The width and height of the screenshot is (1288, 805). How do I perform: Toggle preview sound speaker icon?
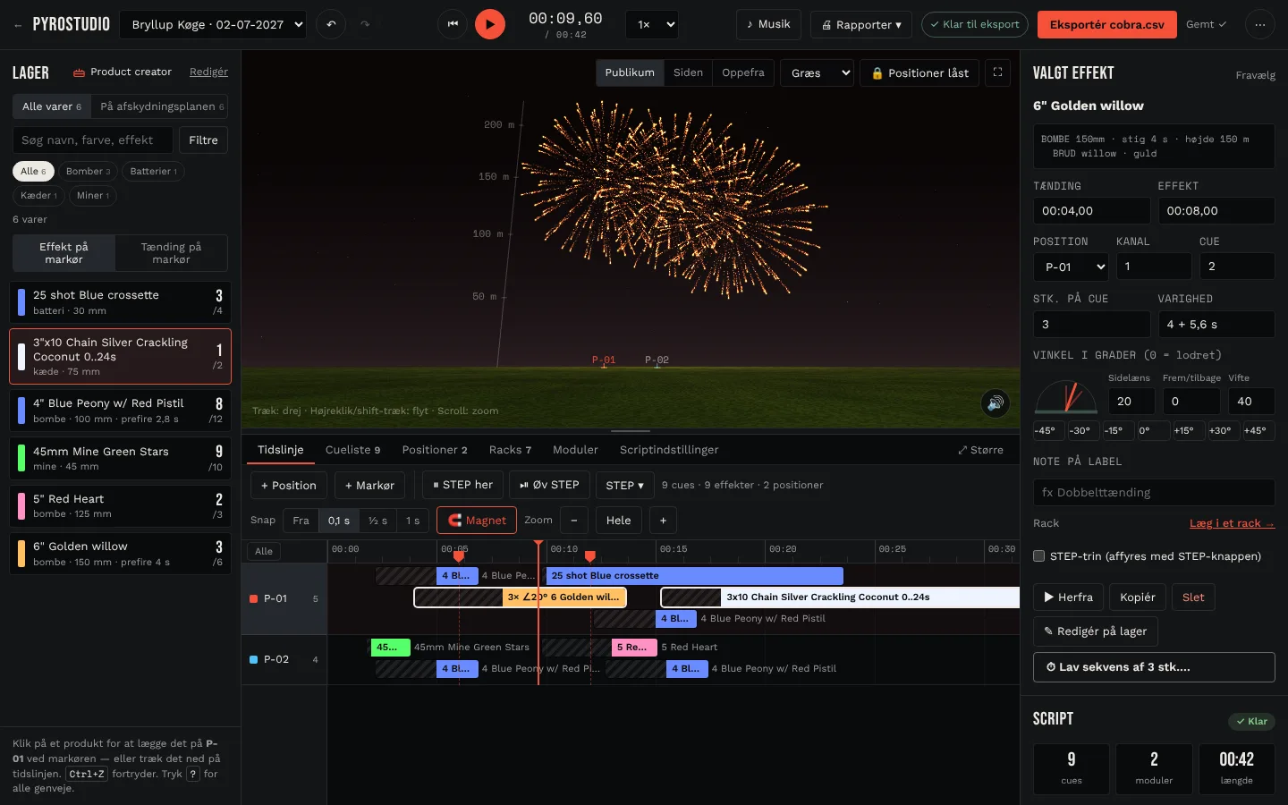coord(995,403)
